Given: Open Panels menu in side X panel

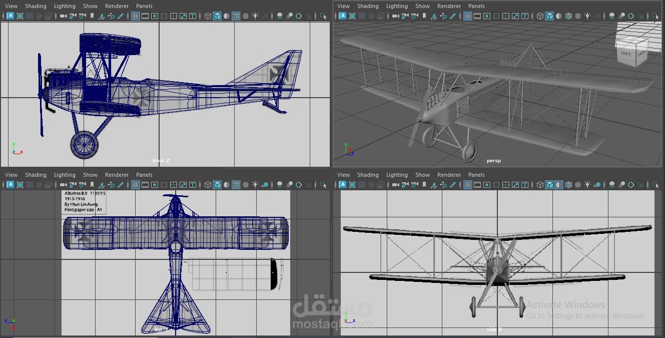Looking at the screenshot, I should pos(476,175).
